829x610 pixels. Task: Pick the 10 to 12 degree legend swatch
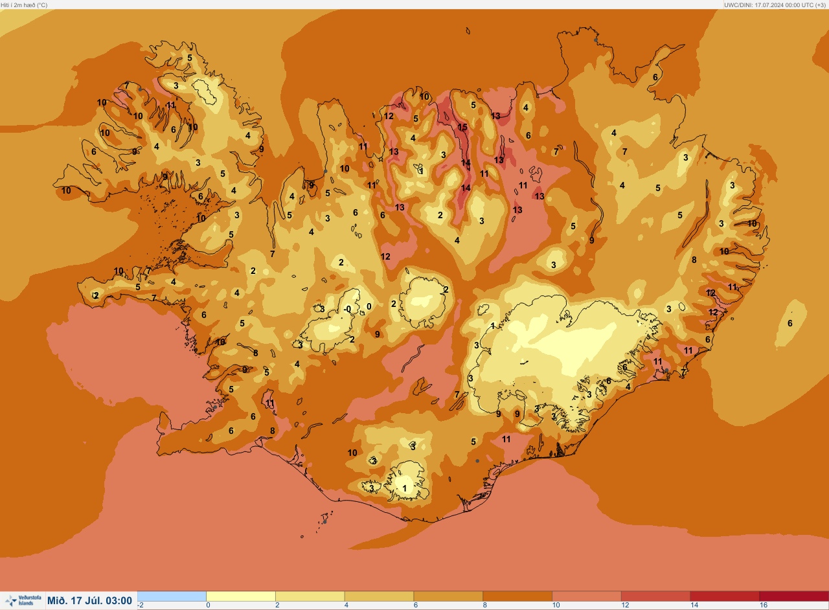click(x=587, y=596)
